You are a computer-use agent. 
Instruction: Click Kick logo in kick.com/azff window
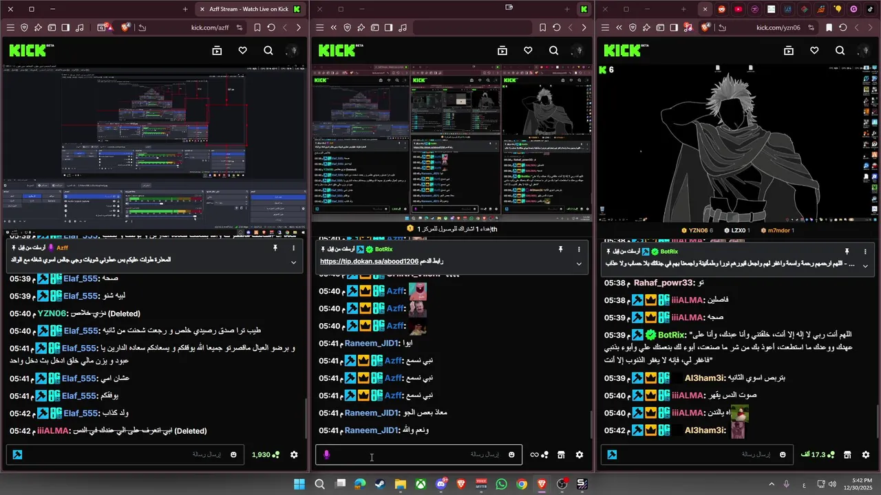pos(32,50)
